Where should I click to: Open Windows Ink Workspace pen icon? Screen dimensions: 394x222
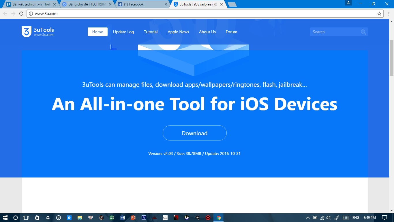click(337, 218)
